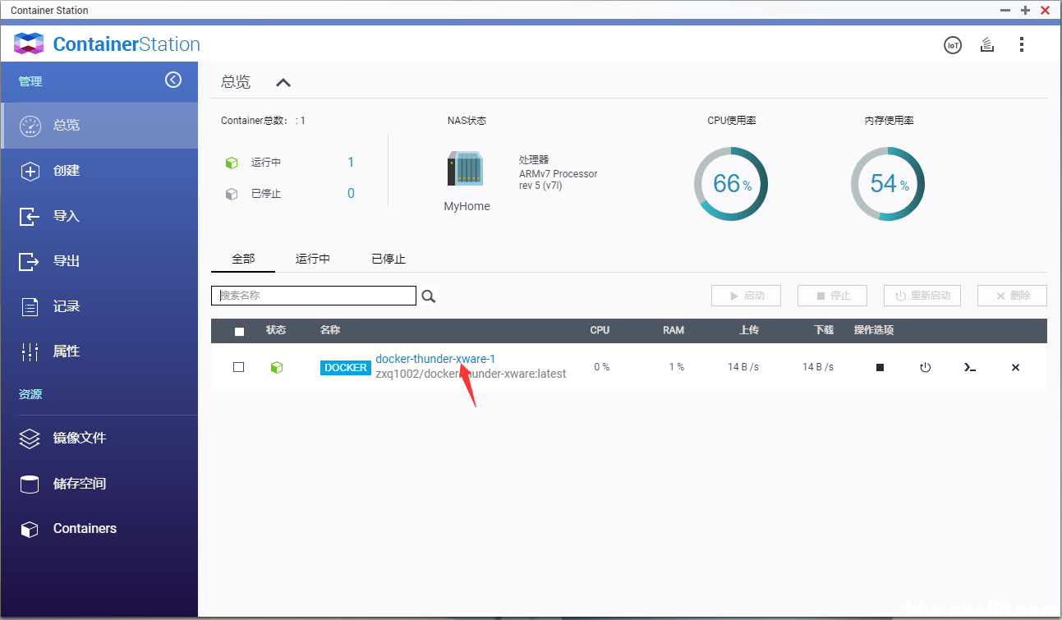
Task: Switch to the 已停止 stopped tab
Action: pos(388,258)
